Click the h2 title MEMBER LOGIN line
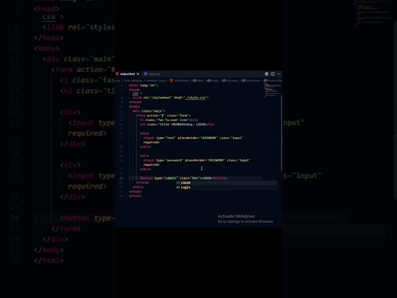 (177, 124)
